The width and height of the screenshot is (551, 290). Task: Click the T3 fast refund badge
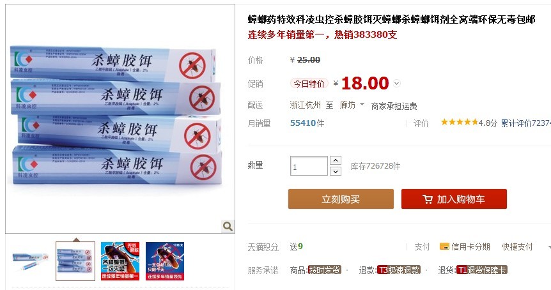tap(398, 270)
